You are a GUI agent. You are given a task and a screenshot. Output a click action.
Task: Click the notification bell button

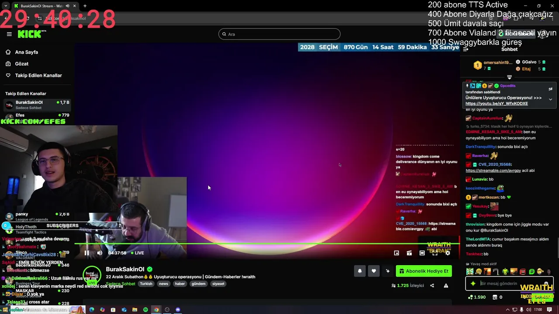tap(360, 271)
